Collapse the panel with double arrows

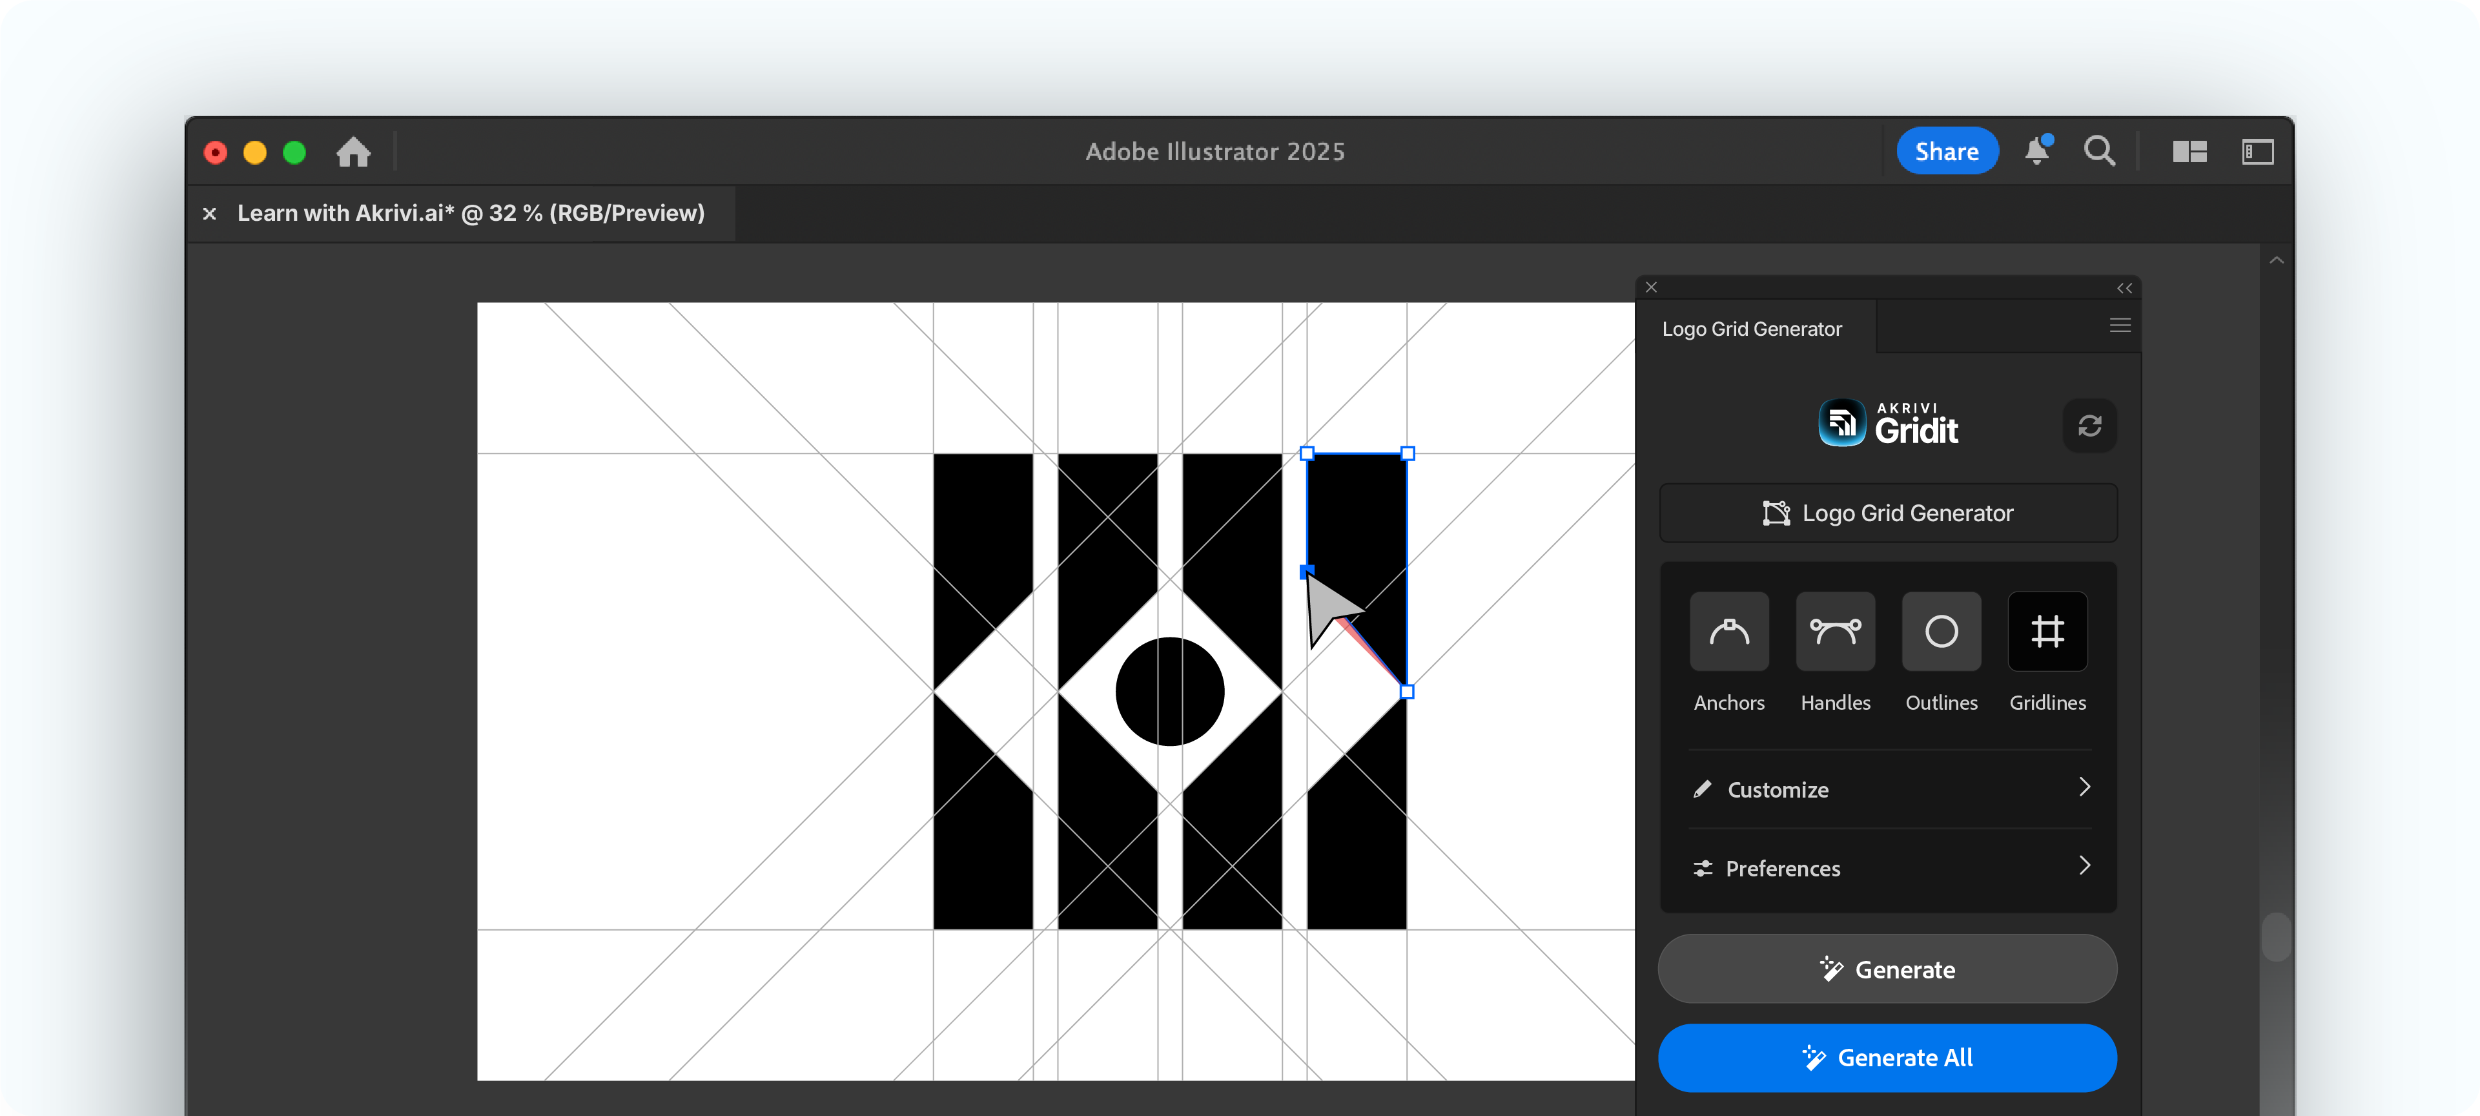[2124, 288]
